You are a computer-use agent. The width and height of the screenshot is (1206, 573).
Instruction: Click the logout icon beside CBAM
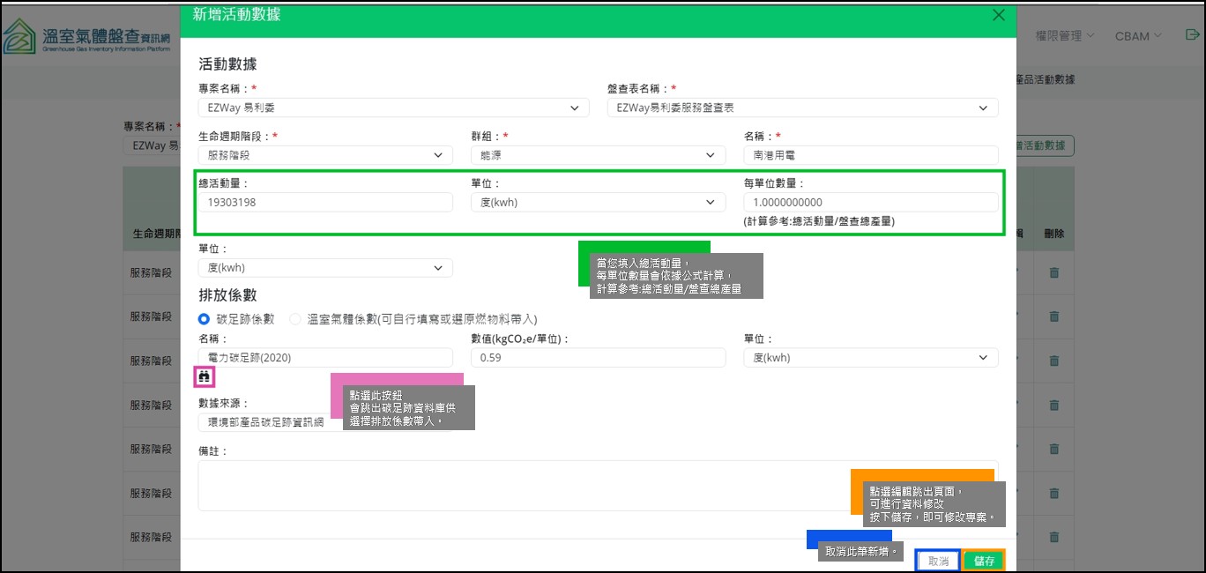1192,35
